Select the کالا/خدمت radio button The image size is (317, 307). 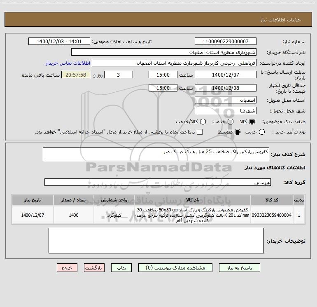point(203,122)
